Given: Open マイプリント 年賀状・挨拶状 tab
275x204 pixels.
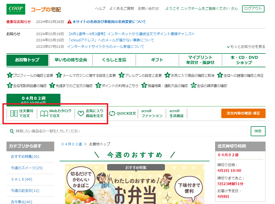Looking at the screenshot, I should 201,60.
